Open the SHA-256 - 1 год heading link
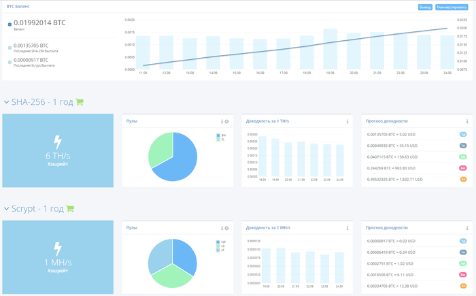476x296 pixels. tap(42, 102)
